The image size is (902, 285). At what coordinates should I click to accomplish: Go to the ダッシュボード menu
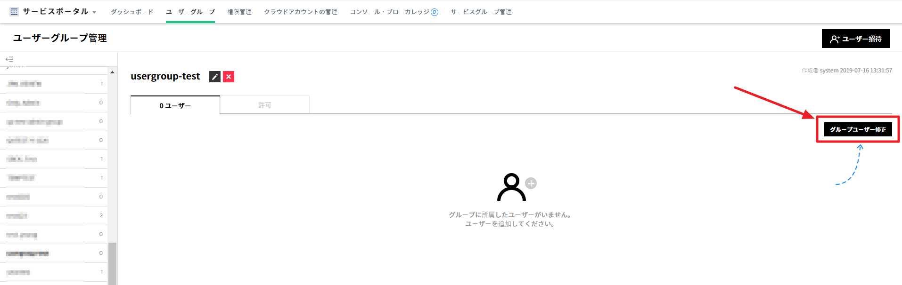132,12
